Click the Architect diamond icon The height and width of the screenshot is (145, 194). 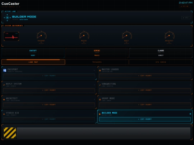click(x=4, y=100)
